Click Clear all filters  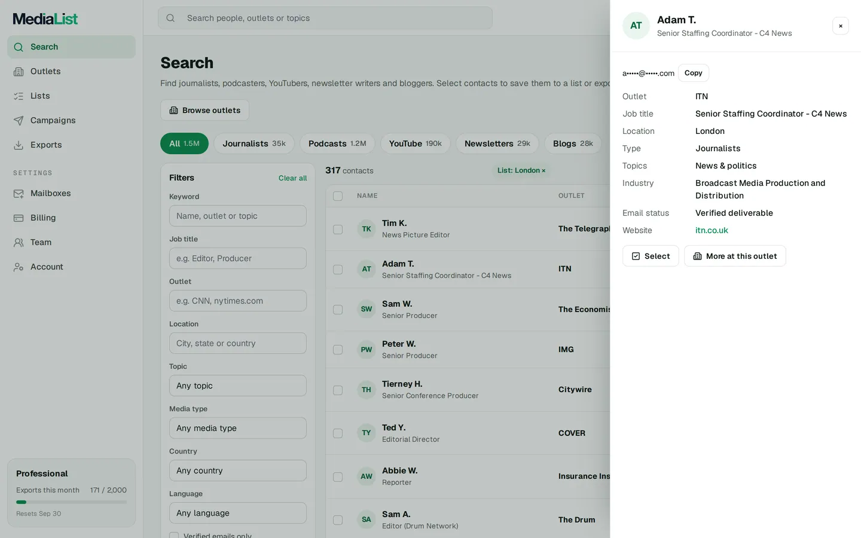point(292,178)
